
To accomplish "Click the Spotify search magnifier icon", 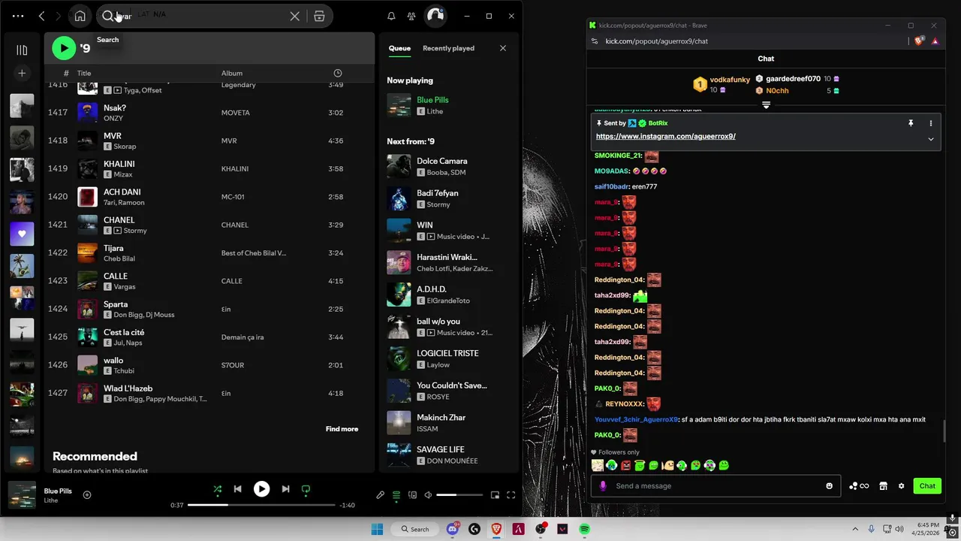I will click(x=107, y=16).
